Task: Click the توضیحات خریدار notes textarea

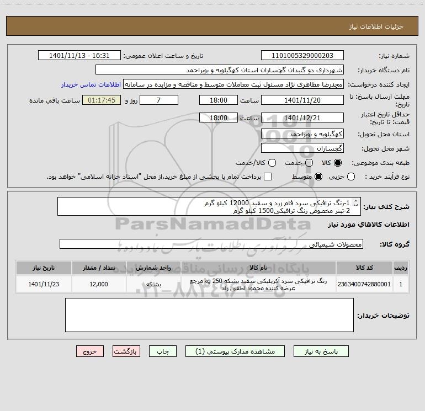Action: click(209, 315)
